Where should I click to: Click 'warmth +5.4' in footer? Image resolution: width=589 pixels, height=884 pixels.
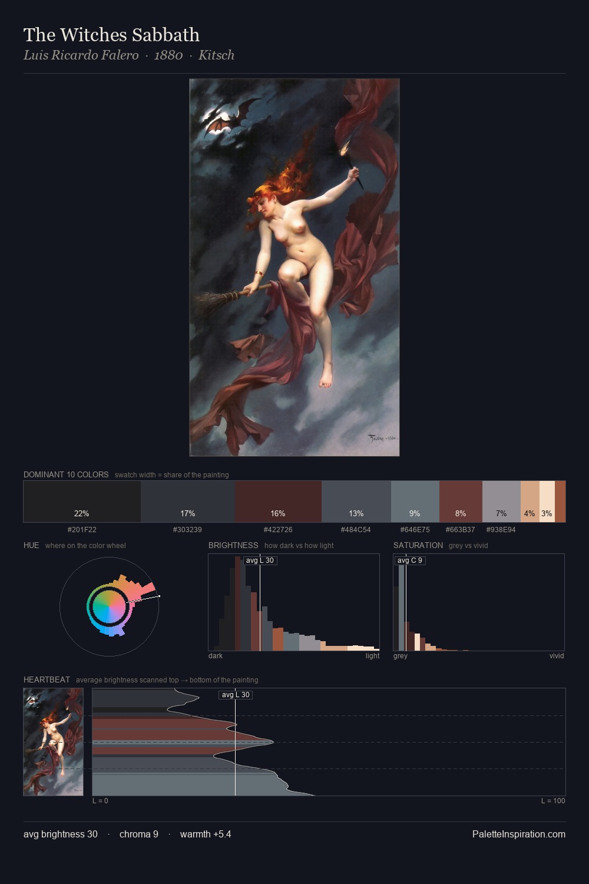206,834
